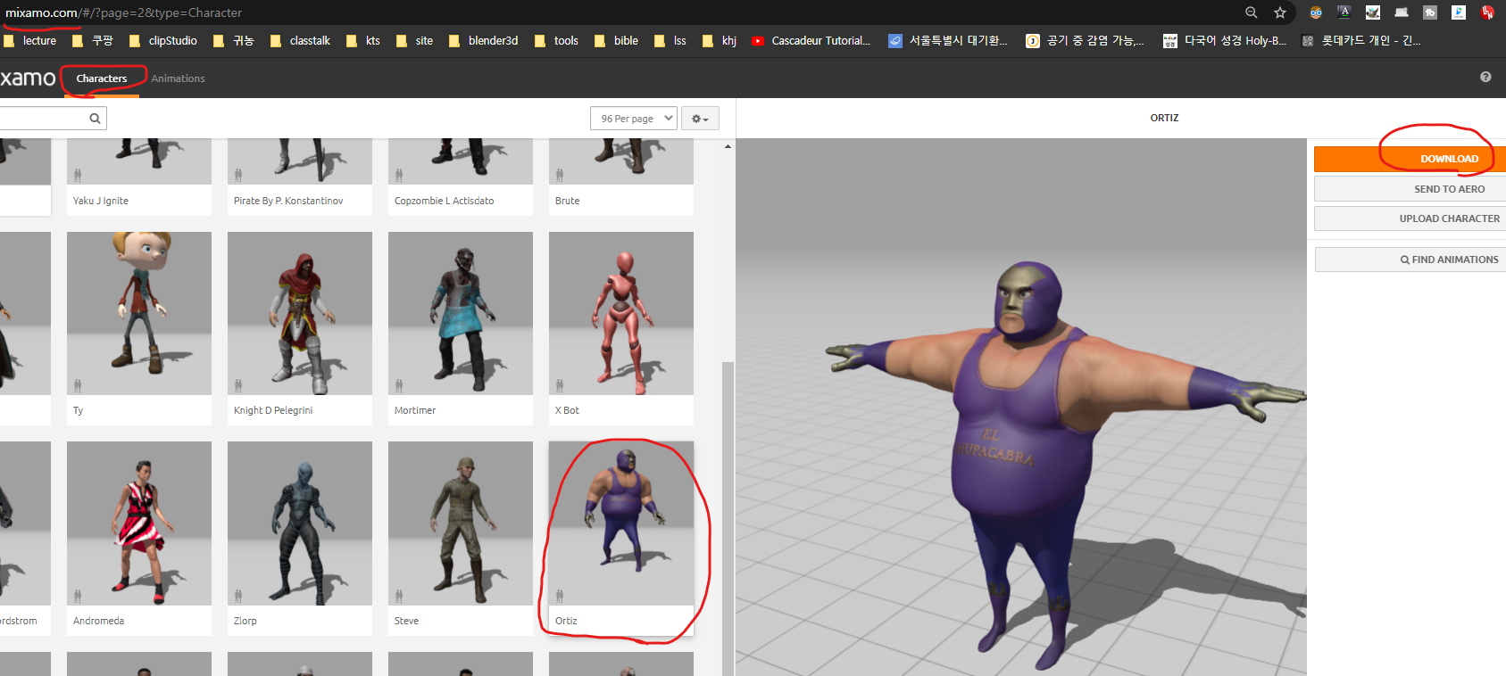Open the lecture bookmark folder
This screenshot has height=676, width=1506.
[30, 41]
